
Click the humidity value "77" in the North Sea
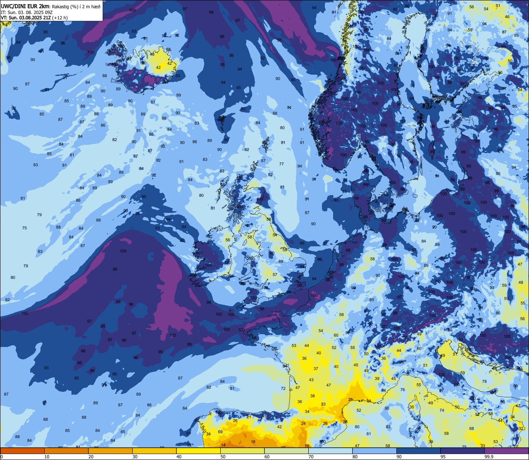[x=281, y=164]
